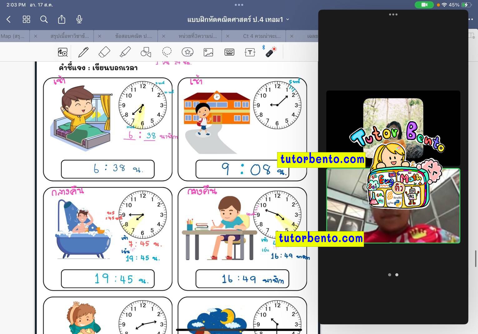Image resolution: width=478 pixels, height=334 pixels.
Task: Tap the clock beside the school building
Action: pyautogui.click(x=277, y=105)
